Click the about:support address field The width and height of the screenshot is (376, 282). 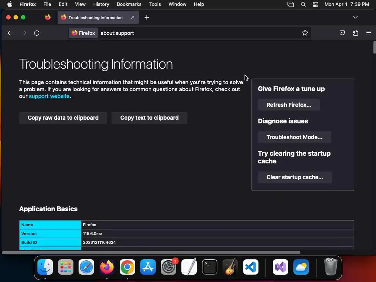coord(199,33)
